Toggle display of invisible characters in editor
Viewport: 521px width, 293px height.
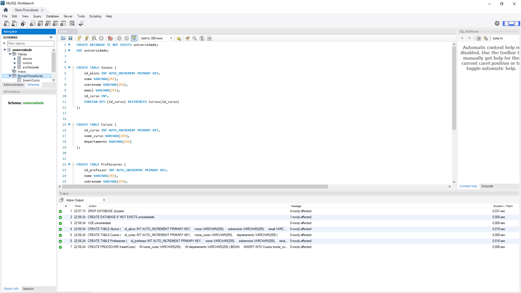[202, 38]
